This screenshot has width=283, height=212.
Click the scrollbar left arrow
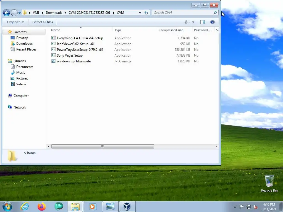coord(48,146)
